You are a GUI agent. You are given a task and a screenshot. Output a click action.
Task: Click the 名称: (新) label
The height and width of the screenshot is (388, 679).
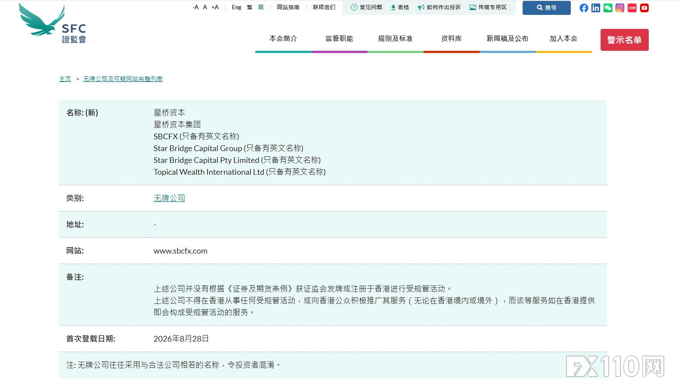(x=82, y=113)
